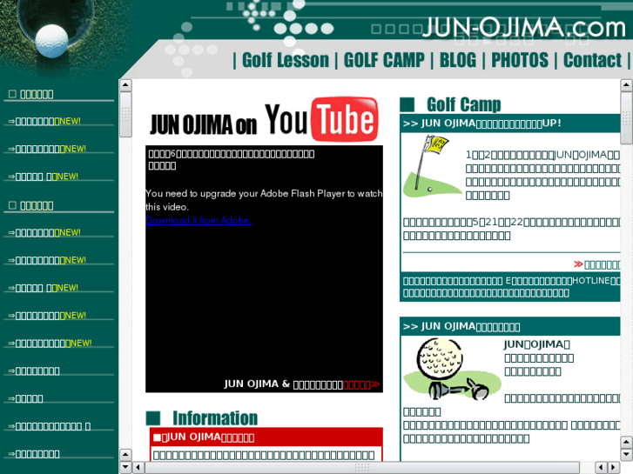
Task: Open the Contact menu item
Action: point(592,61)
